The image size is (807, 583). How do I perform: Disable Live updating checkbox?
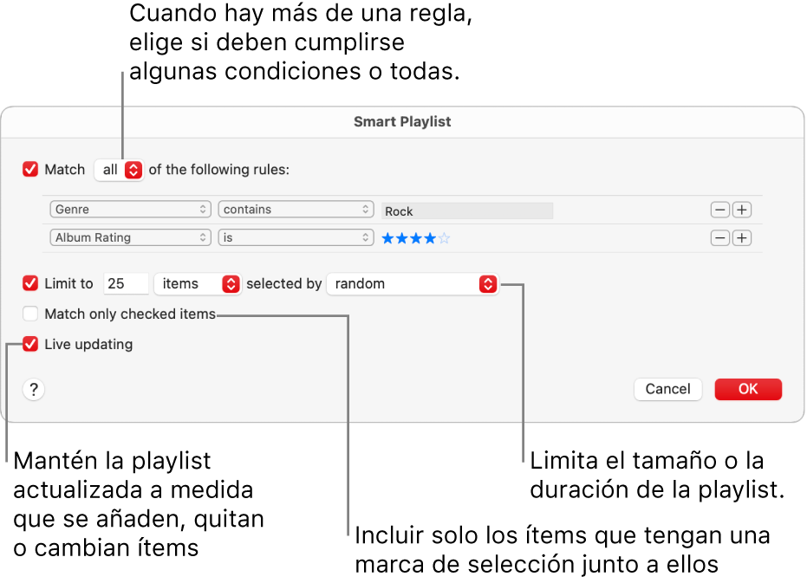click(x=30, y=344)
